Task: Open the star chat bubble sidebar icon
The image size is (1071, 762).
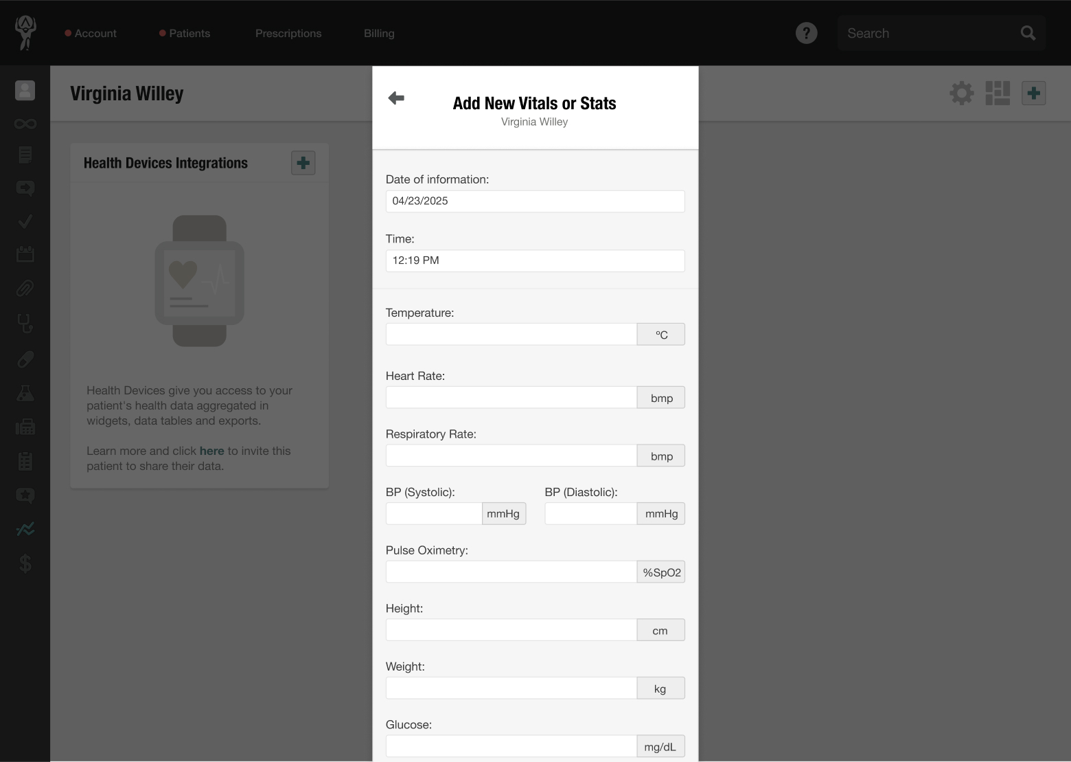Action: [x=25, y=495]
